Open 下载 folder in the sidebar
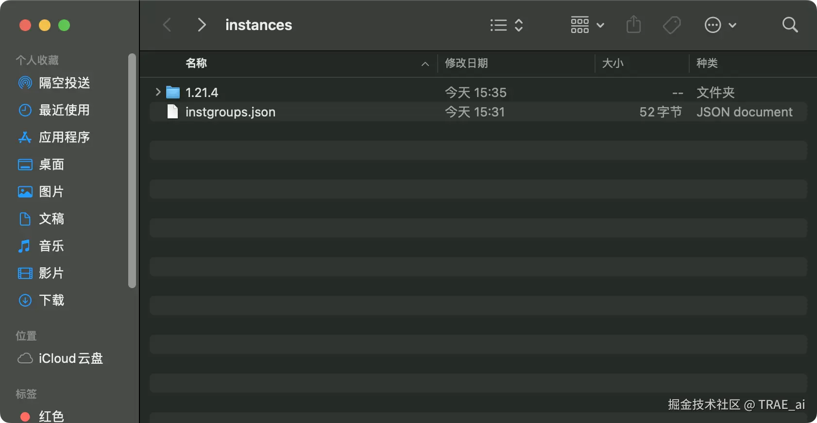Viewport: 817px width, 423px height. (51, 300)
